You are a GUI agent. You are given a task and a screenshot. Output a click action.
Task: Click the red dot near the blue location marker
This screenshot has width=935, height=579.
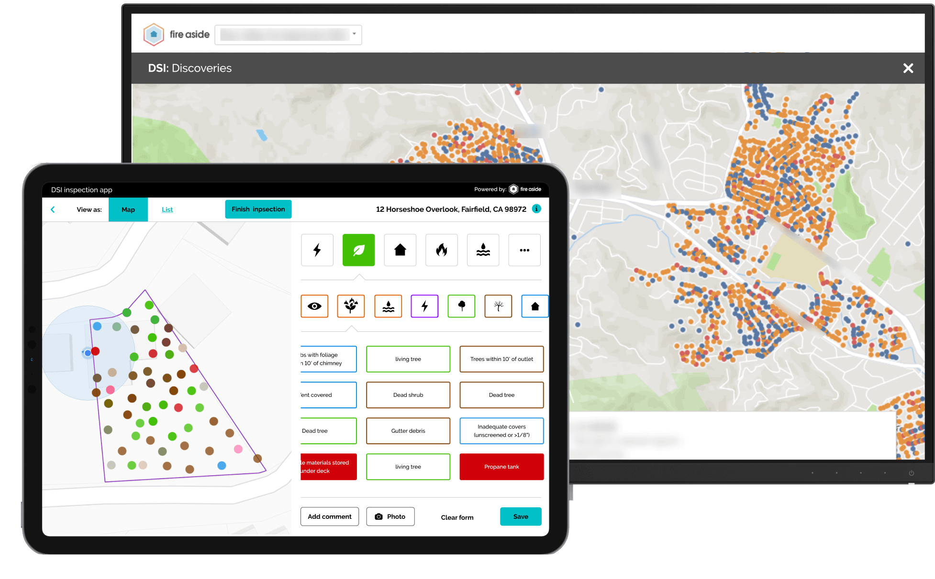click(x=96, y=351)
